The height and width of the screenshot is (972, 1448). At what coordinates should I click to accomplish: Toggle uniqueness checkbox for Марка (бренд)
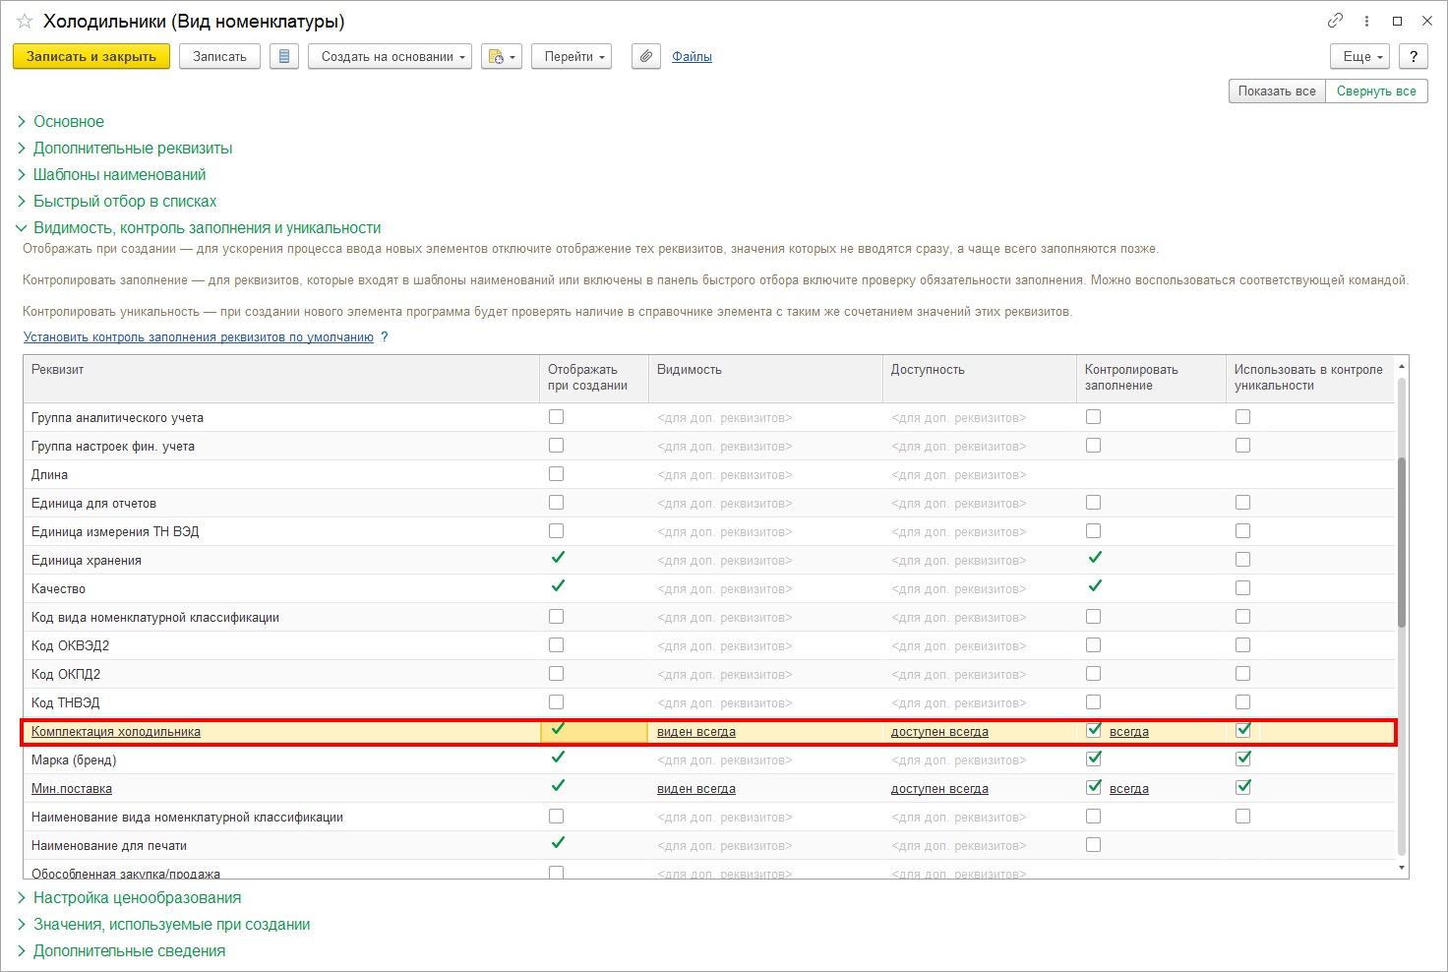[x=1243, y=759]
